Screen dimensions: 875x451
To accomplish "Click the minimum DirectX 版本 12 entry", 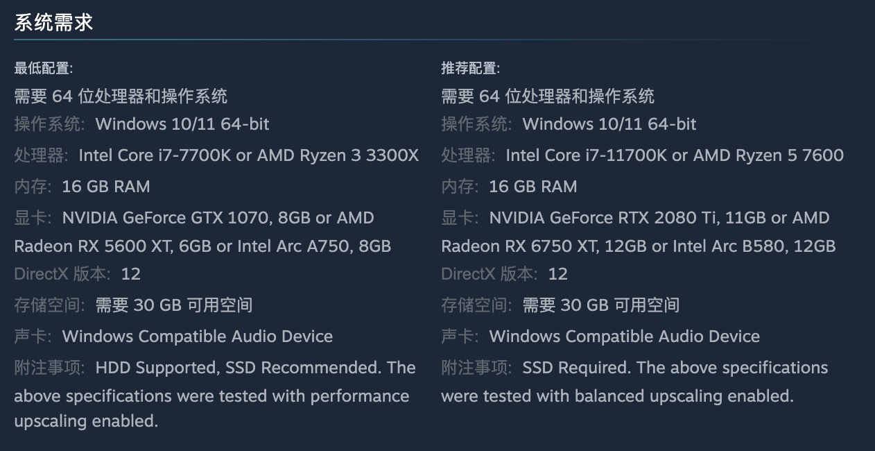I will 77,274.
